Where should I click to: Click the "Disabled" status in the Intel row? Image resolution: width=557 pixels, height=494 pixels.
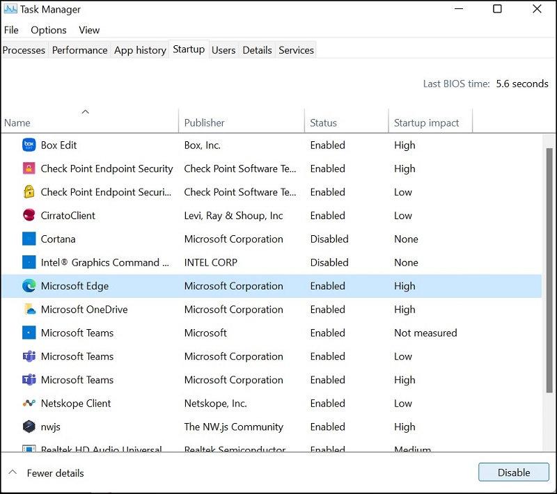329,262
